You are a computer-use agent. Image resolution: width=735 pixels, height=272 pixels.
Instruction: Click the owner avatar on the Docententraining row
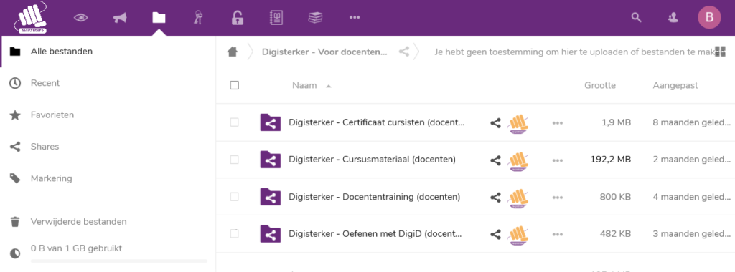[519, 198]
